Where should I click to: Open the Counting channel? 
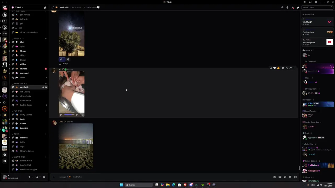coord(29,128)
